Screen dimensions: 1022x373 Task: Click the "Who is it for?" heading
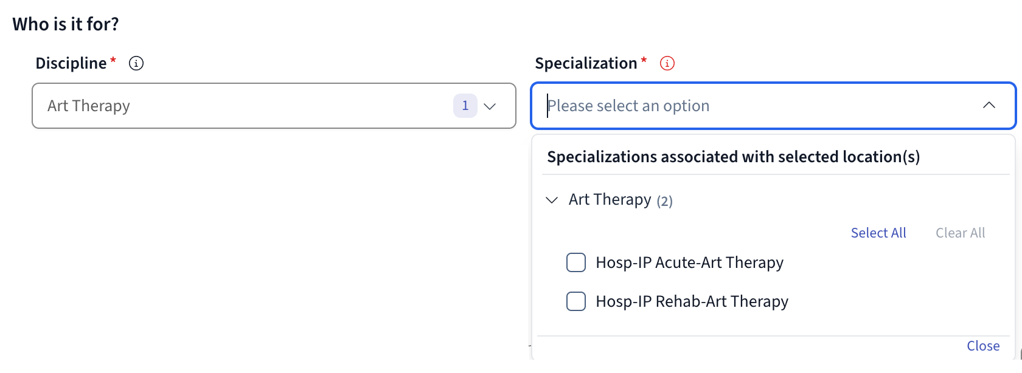66,24
